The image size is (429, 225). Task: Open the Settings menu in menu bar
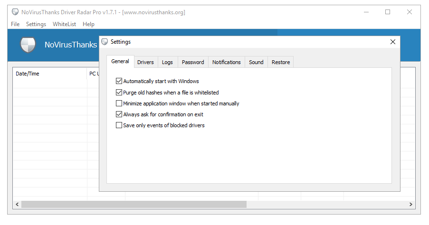coord(36,24)
